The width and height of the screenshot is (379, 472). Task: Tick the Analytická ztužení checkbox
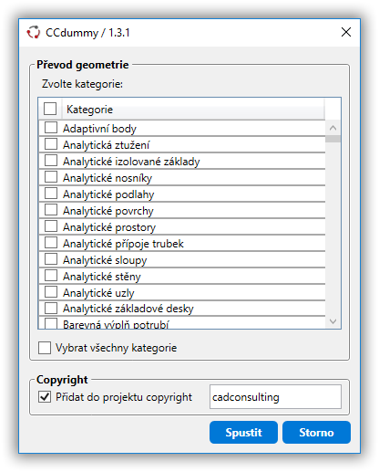[51, 144]
